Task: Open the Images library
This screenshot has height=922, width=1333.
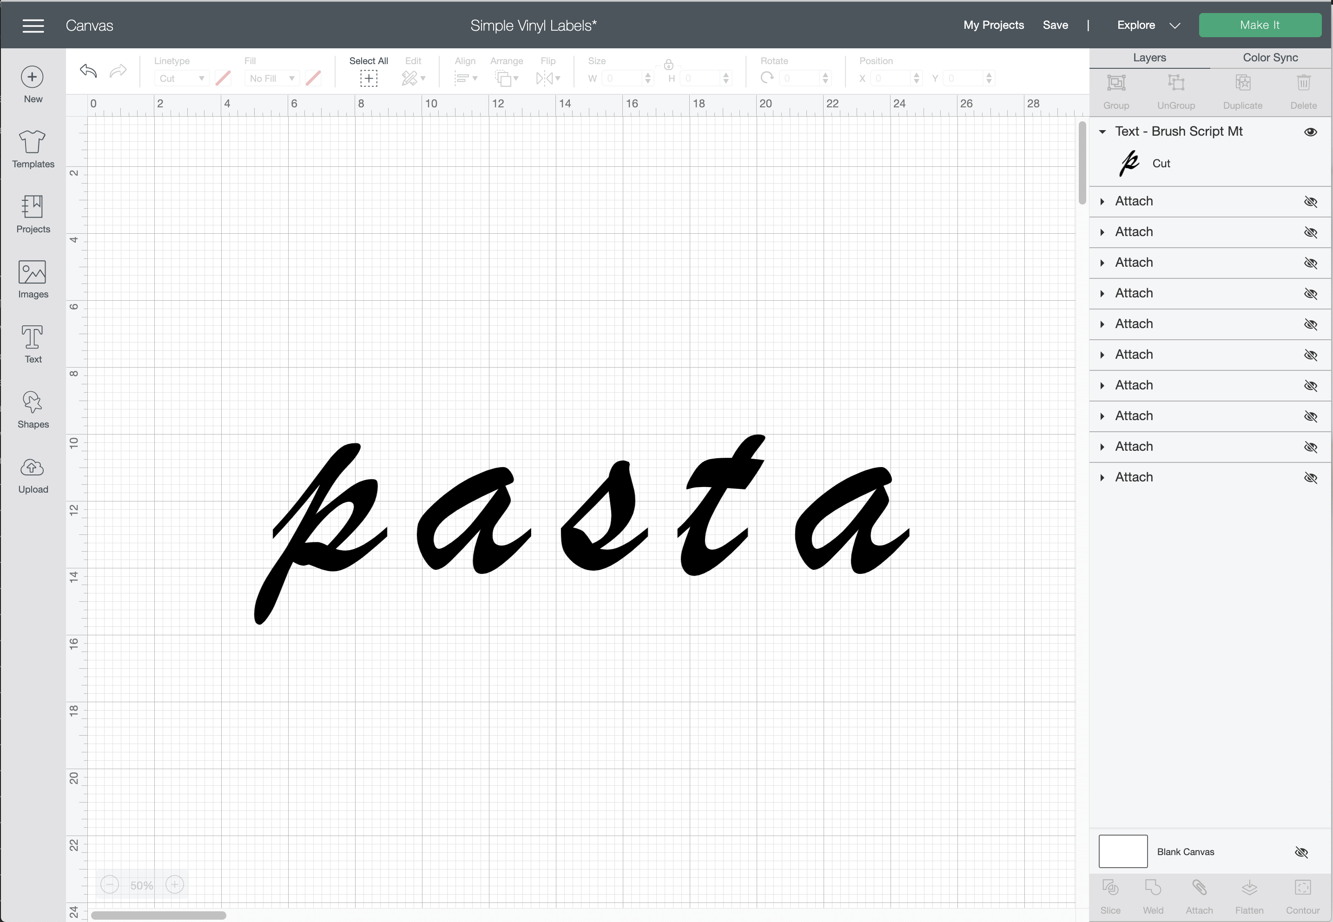Action: (33, 272)
